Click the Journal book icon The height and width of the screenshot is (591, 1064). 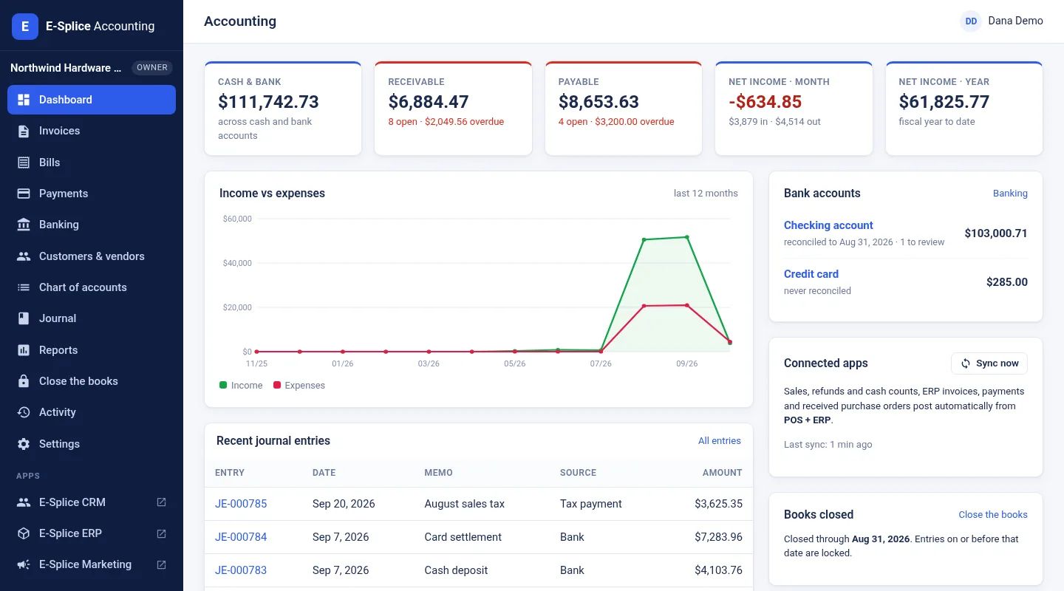pos(24,318)
